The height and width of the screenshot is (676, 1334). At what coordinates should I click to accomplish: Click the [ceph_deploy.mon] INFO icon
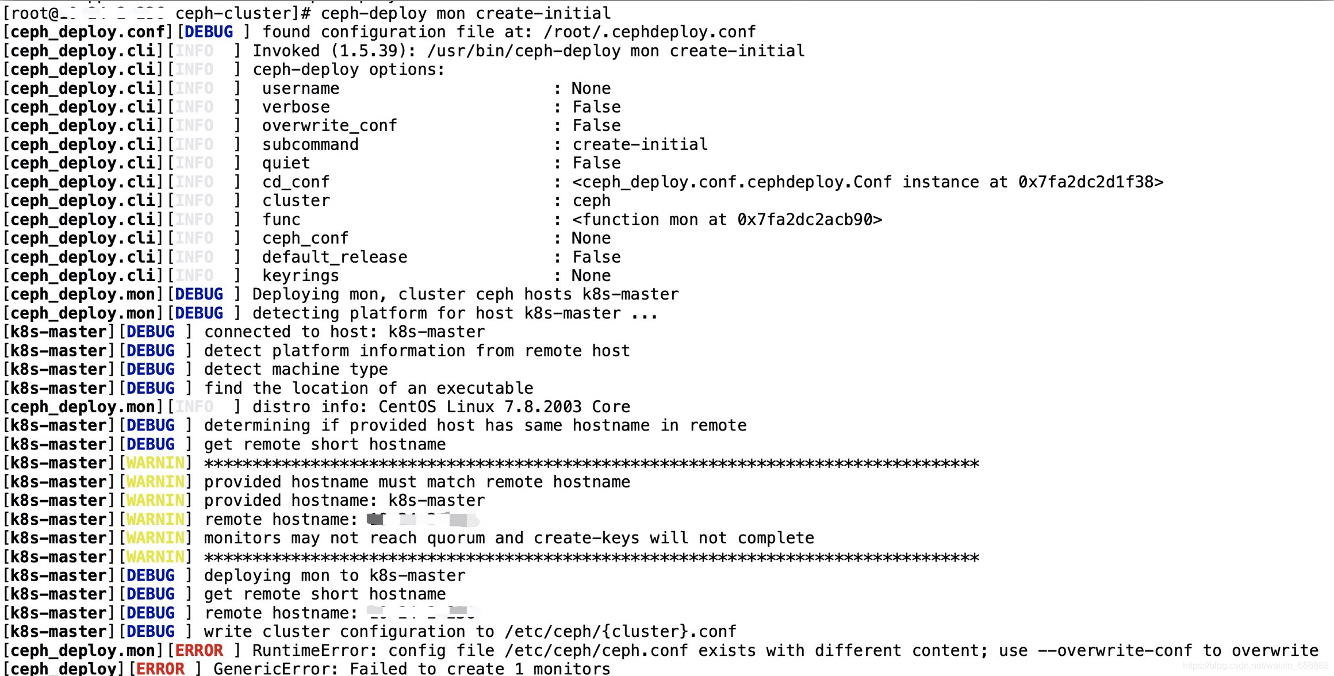(x=190, y=406)
